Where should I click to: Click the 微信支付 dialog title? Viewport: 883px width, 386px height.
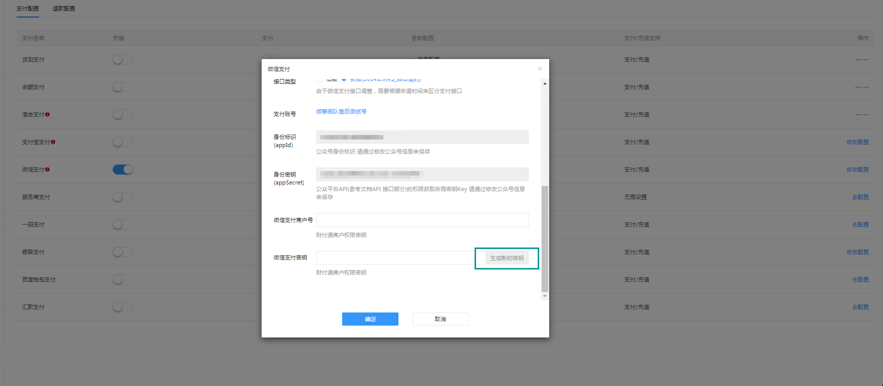click(279, 69)
